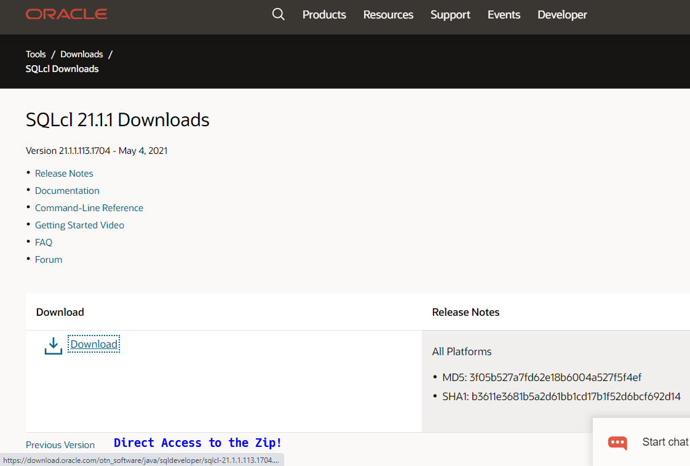Screen dimensions: 690x466
Task: Click the download URL in status bar
Action: (x=141, y=460)
